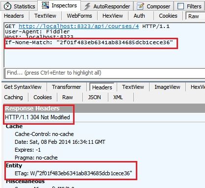Select the request Cookies tab
205x188 pixels.
tap(168, 16)
